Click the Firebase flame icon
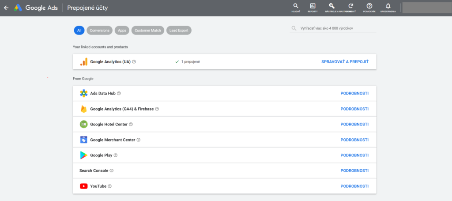 pyautogui.click(x=83, y=109)
